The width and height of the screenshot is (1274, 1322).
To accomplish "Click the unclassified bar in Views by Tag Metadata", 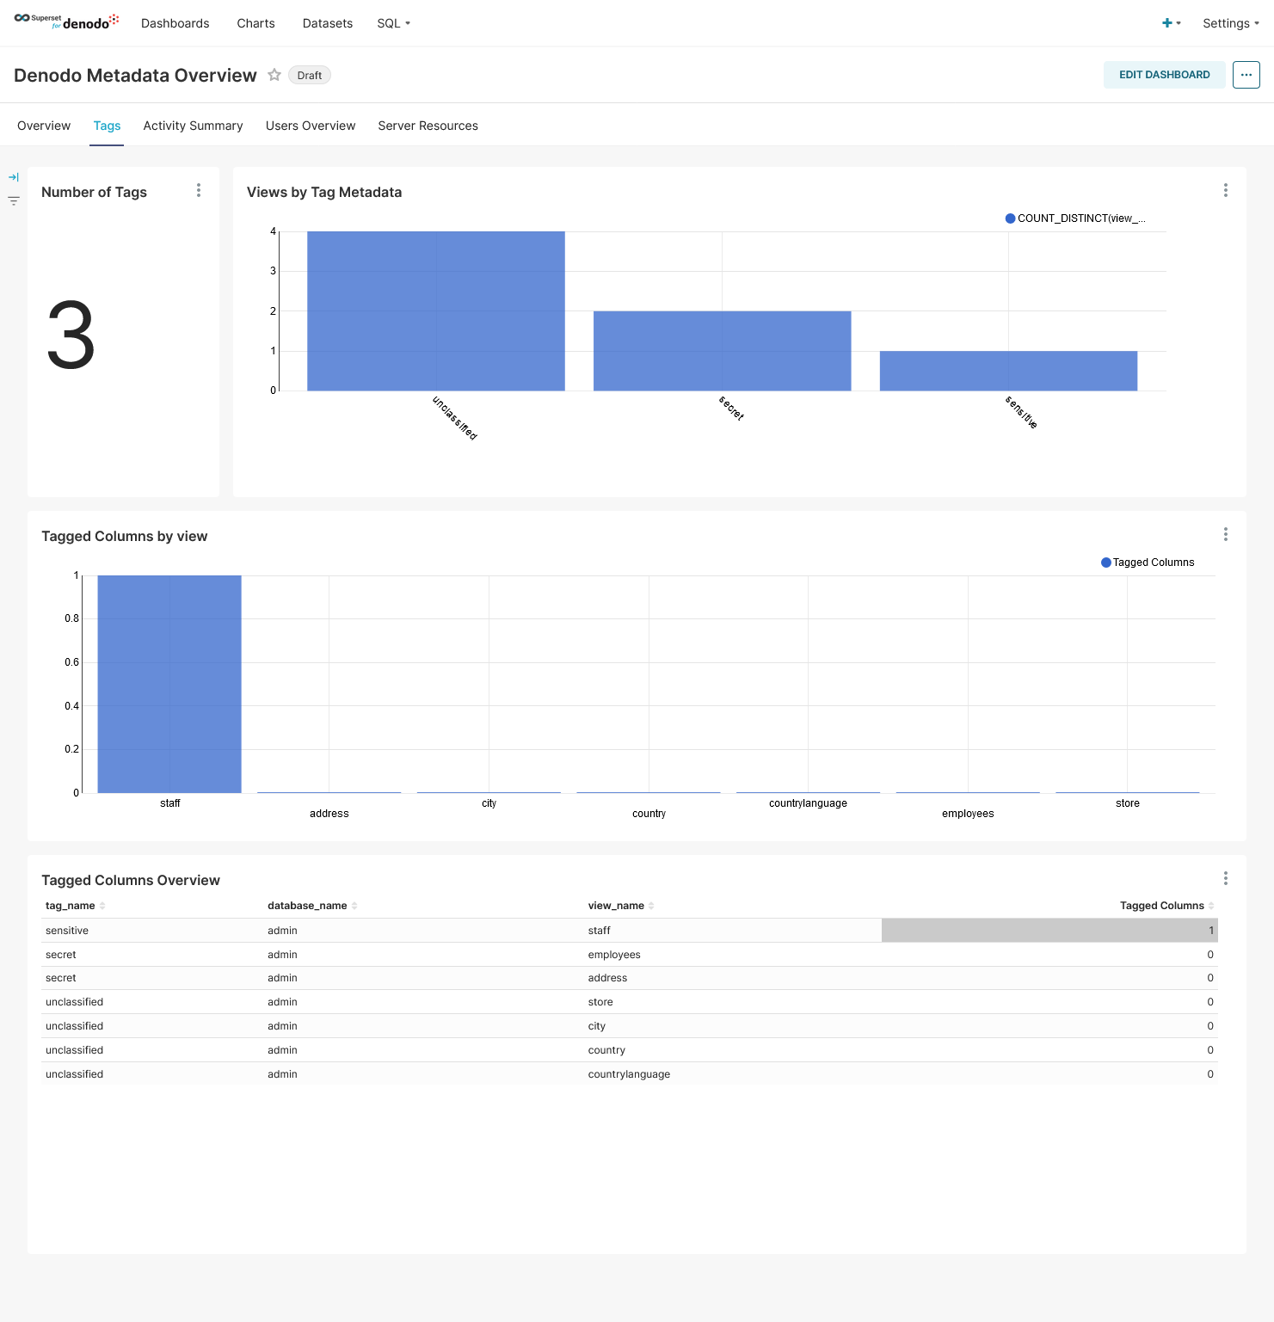I will [x=436, y=311].
